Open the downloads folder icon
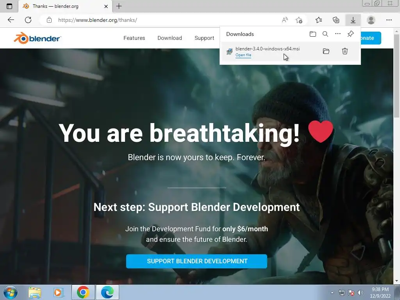The width and height of the screenshot is (400, 300). (313, 34)
